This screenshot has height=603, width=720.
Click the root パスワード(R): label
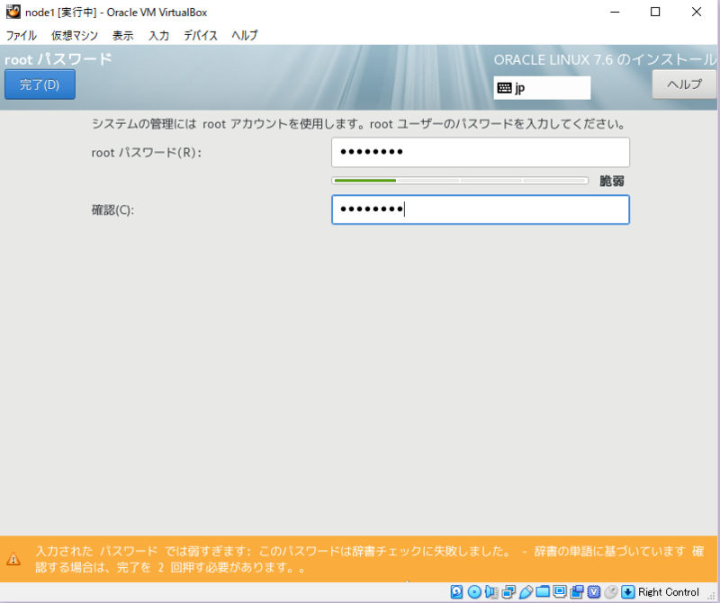pos(147,153)
